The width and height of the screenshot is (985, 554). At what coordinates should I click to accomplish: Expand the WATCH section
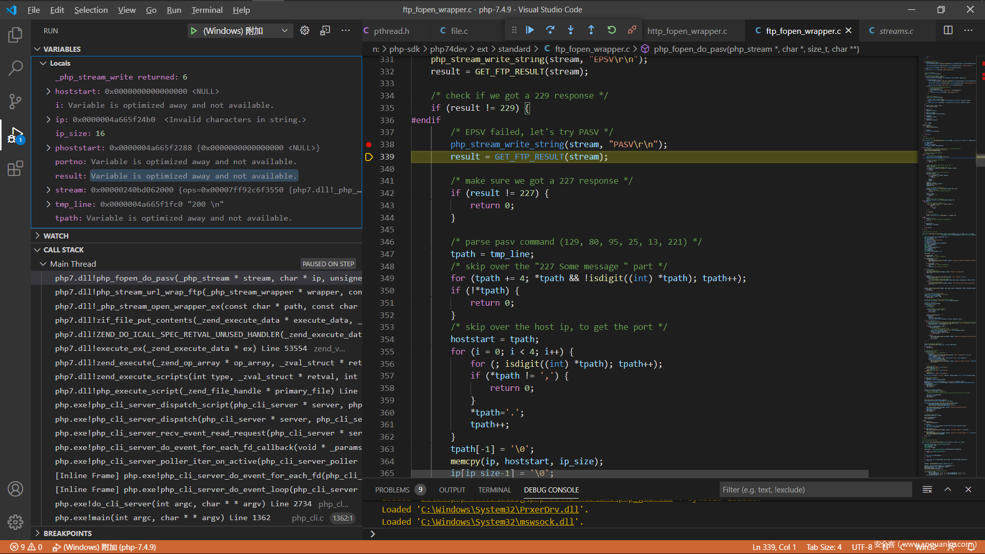pos(56,235)
